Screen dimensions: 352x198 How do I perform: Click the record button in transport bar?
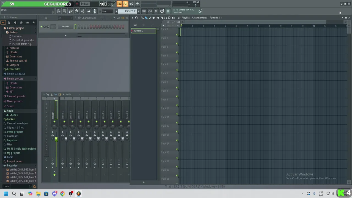pyautogui.click(x=77, y=4)
